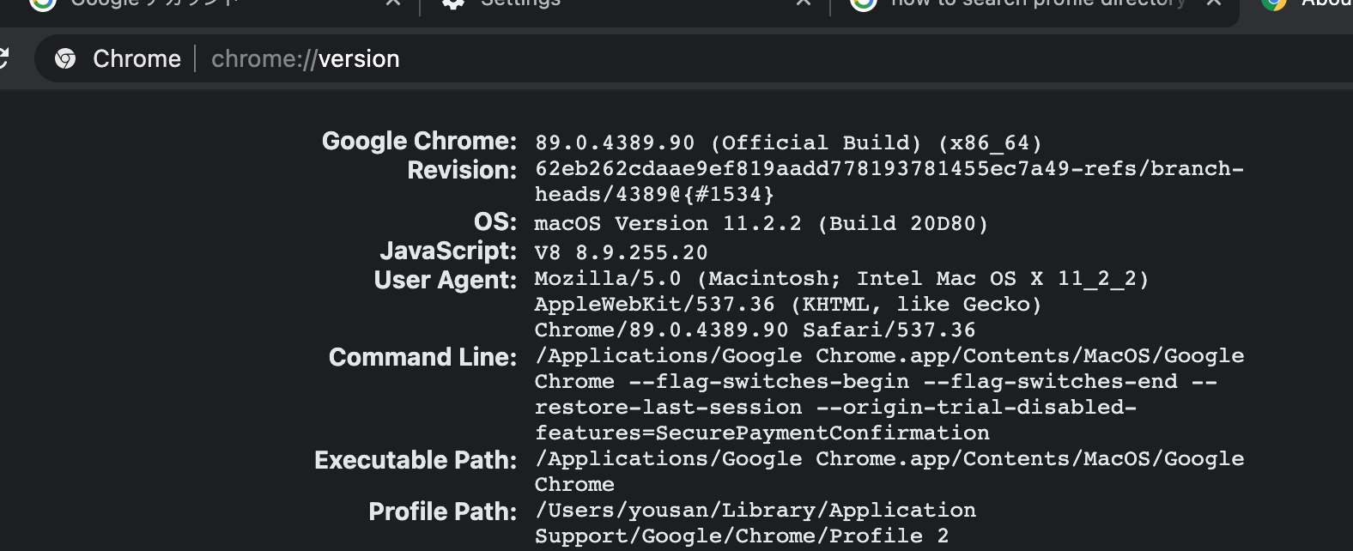The image size is (1353, 551).
Task: Click the reload page icon
Action: coord(3,58)
